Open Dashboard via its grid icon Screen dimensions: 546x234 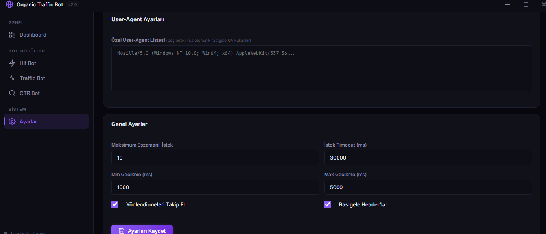[12, 35]
